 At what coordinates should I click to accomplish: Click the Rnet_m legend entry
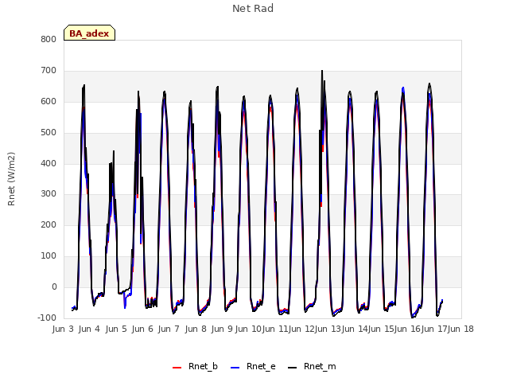pos(312,366)
